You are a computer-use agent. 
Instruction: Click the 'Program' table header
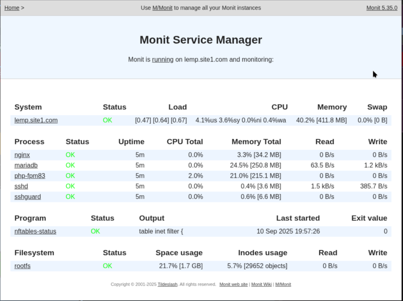click(30, 218)
